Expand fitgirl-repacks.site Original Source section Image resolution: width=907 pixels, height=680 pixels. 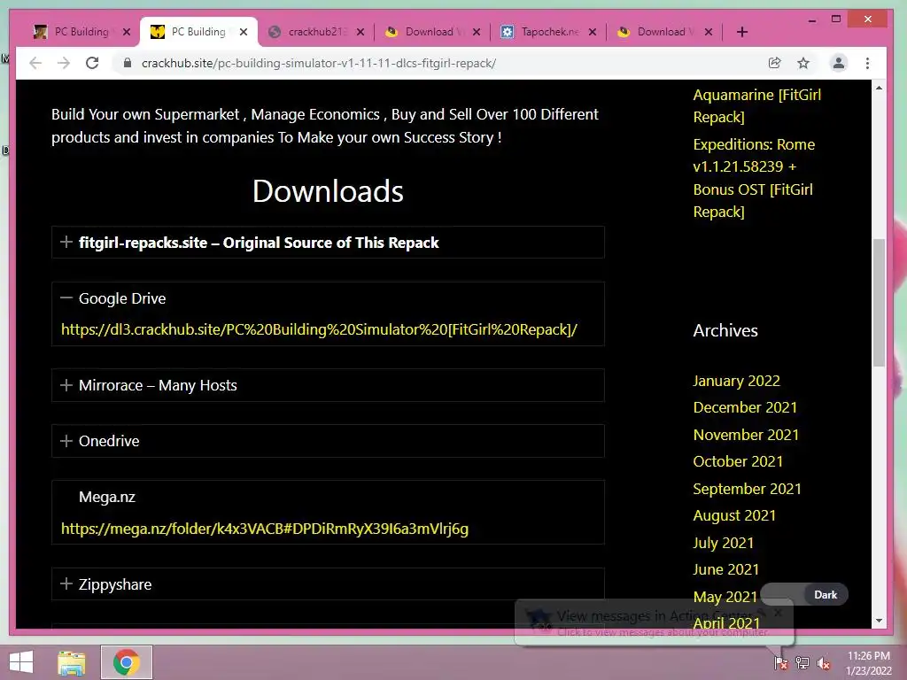point(328,243)
